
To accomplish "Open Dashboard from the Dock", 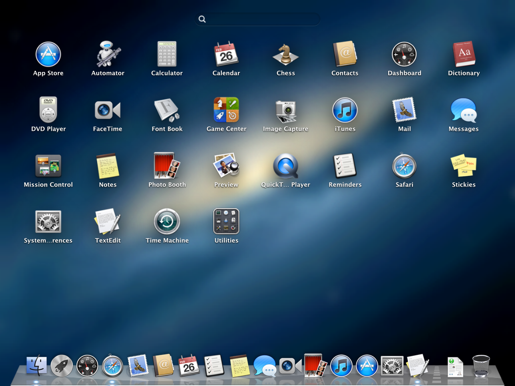I will coord(87,366).
